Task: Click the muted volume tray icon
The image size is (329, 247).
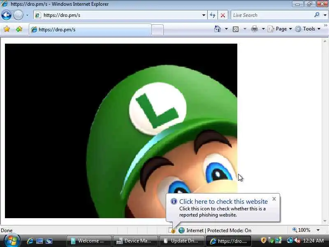Action: point(297,240)
